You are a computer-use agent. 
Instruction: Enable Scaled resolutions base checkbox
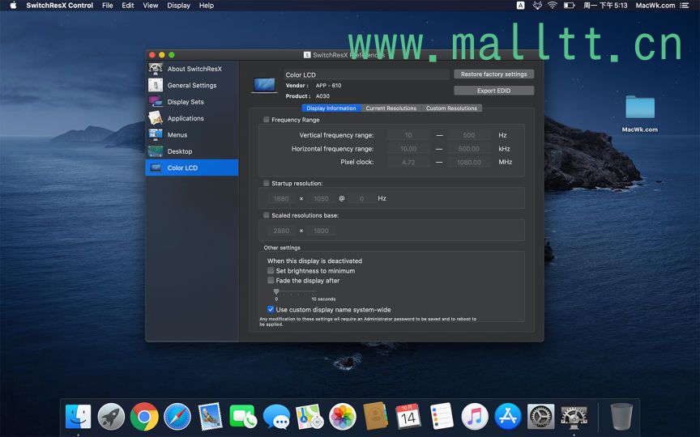266,215
